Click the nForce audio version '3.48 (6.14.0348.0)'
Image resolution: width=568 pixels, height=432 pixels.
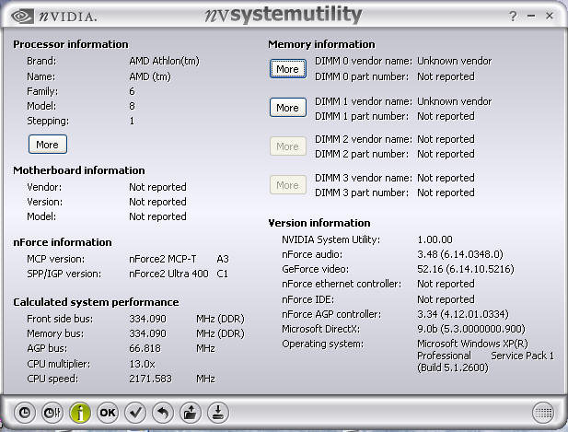coord(460,254)
